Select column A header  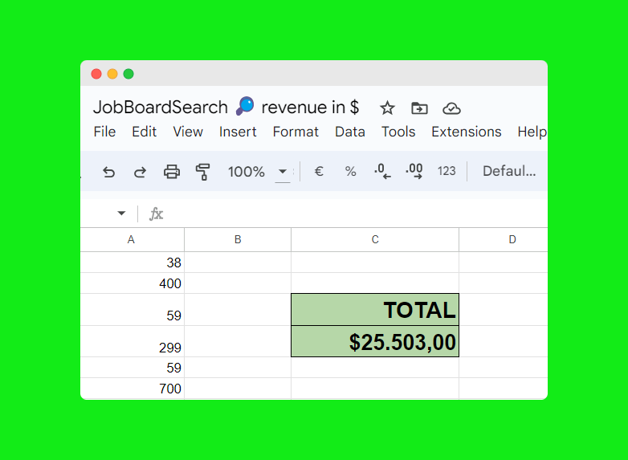click(x=133, y=239)
